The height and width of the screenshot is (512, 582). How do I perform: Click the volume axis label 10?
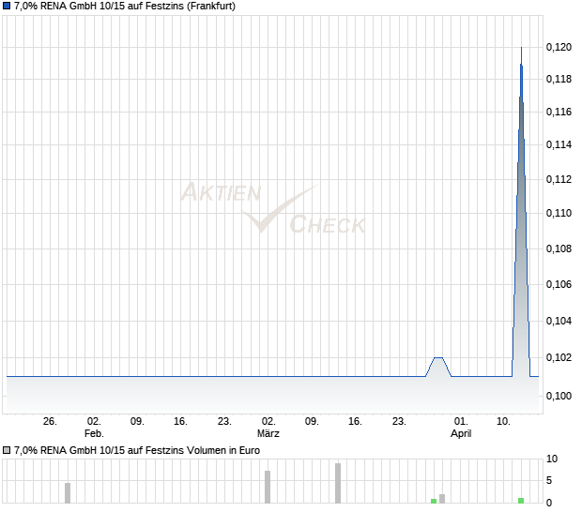coord(552,459)
